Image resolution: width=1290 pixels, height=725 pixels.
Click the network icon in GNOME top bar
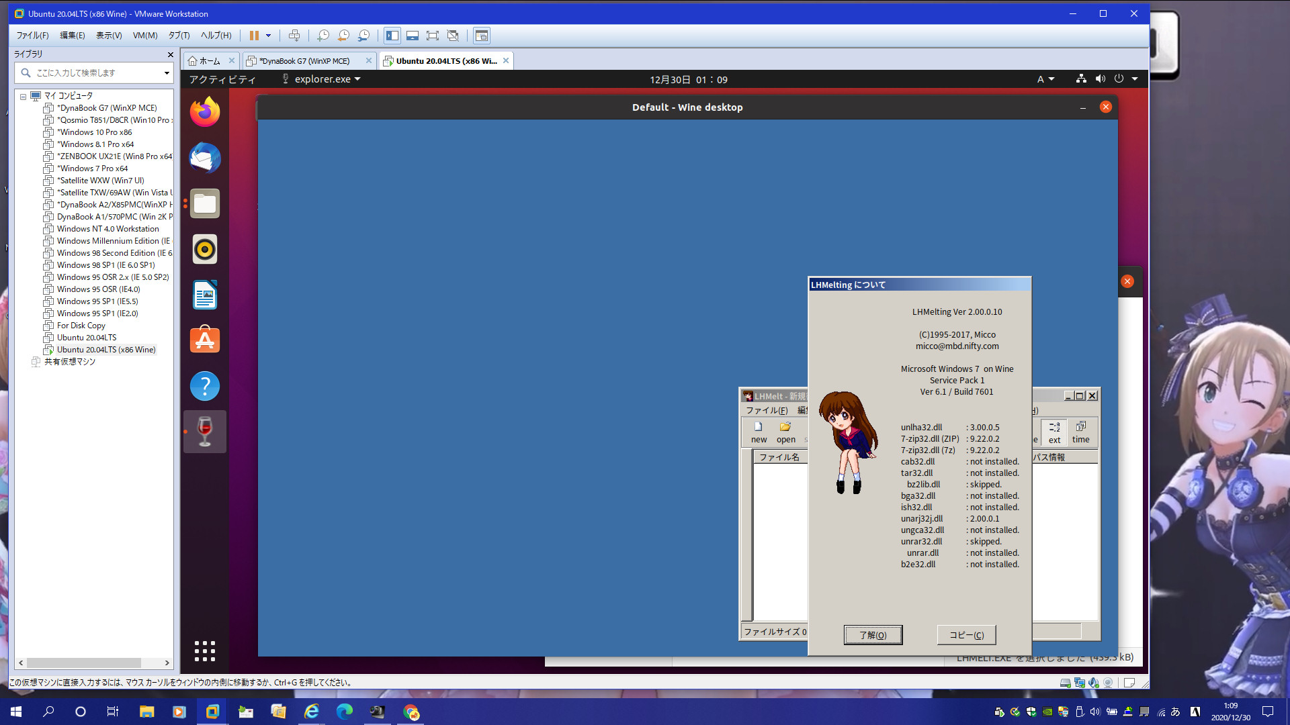(x=1081, y=79)
